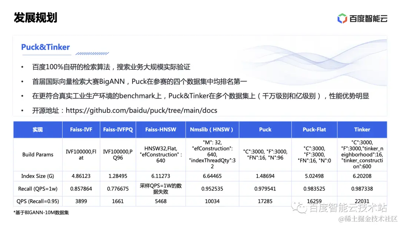The image size is (400, 225).
Task: Click the bullet mentioning benchmark 性能优势明显
Action: (x=200, y=96)
